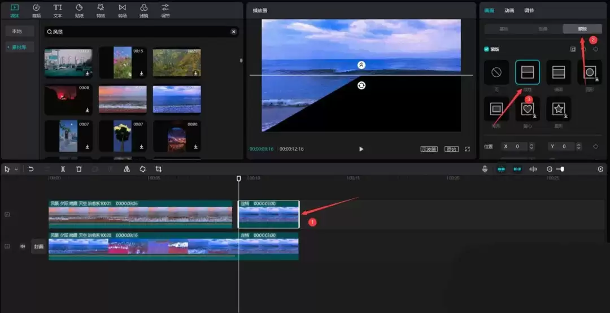Play the video in the preview player

coord(361,149)
